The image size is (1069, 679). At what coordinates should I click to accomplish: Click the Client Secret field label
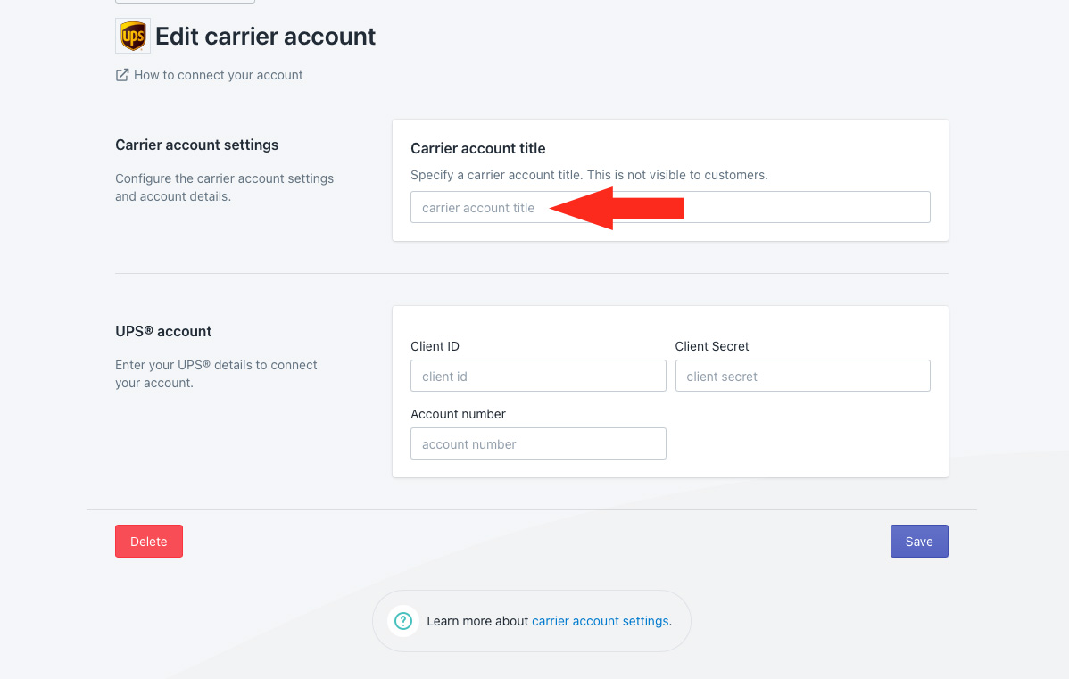[x=712, y=346]
